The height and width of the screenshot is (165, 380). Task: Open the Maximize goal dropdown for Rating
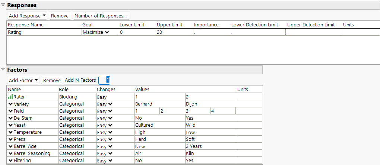coord(96,32)
